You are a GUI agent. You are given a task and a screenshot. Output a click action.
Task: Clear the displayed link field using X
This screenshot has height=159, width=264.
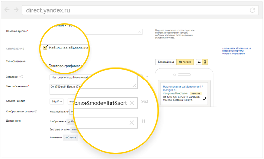(132, 123)
